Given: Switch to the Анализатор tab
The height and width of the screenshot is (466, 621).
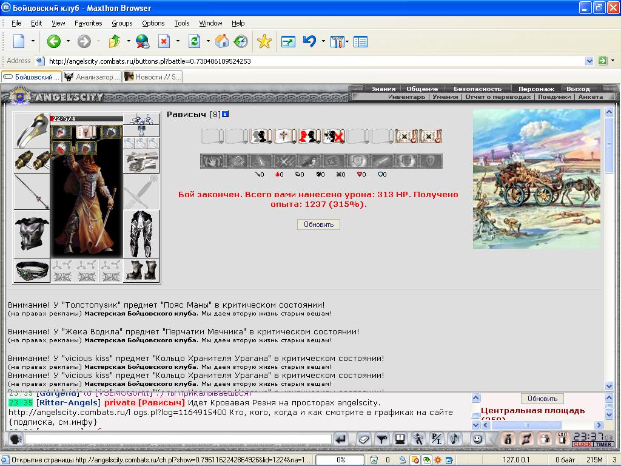Looking at the screenshot, I should coord(92,77).
